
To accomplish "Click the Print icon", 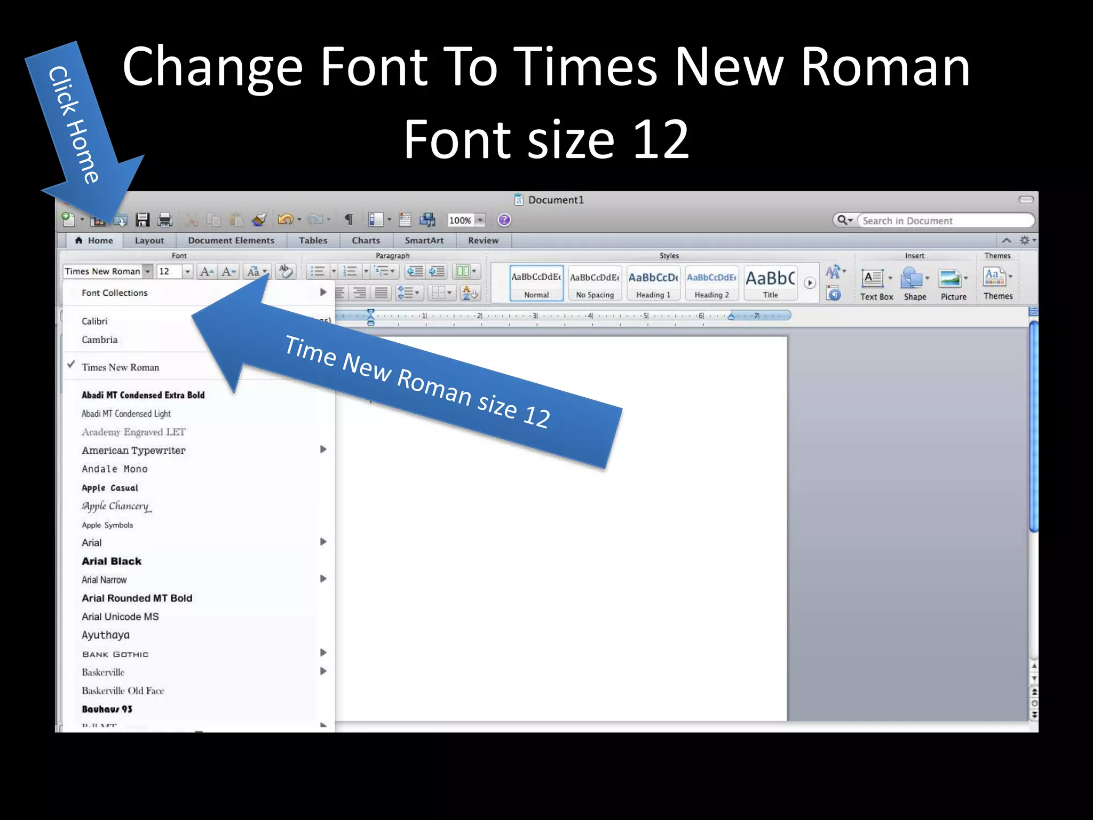I will (165, 219).
